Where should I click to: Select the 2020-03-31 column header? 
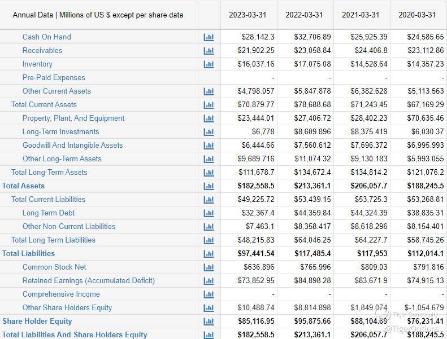417,15
